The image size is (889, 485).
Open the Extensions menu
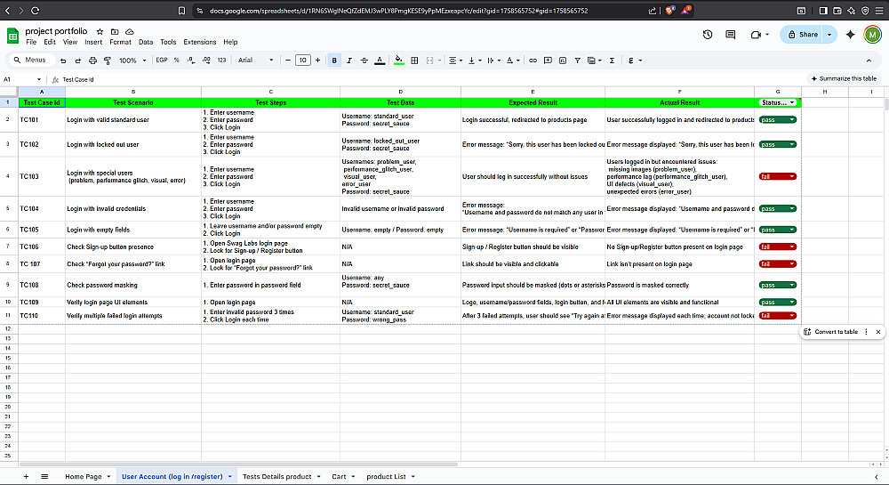coord(199,42)
